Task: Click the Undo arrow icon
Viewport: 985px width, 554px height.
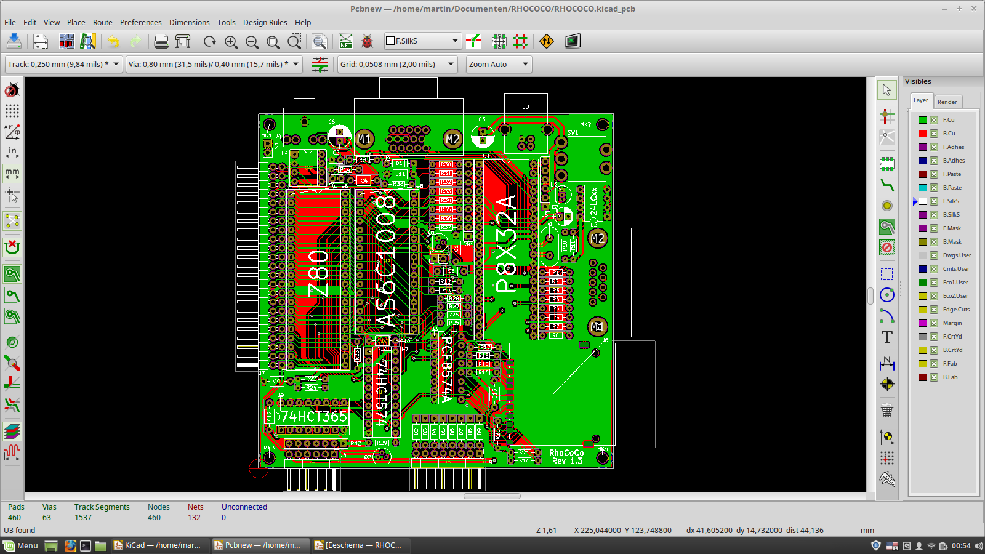Action: (x=114, y=41)
